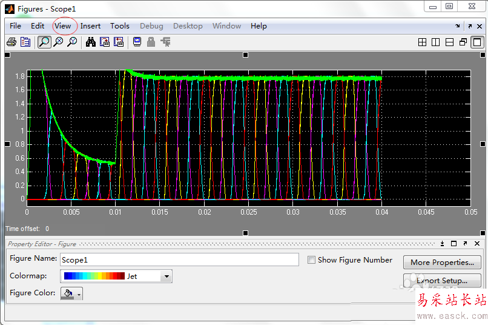488x325 pixels.
Task: Enable Show Figure Number checkbox
Action: [x=311, y=260]
